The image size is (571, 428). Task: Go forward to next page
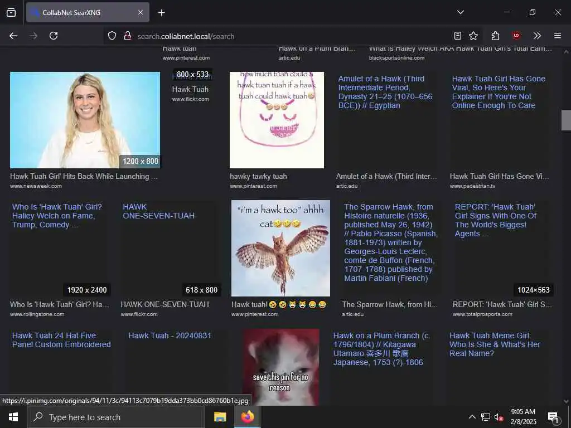coord(33,36)
